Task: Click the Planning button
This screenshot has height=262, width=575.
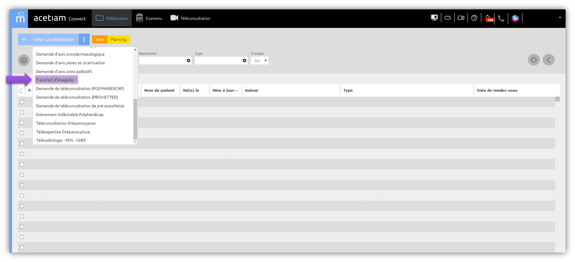Action: pos(118,40)
